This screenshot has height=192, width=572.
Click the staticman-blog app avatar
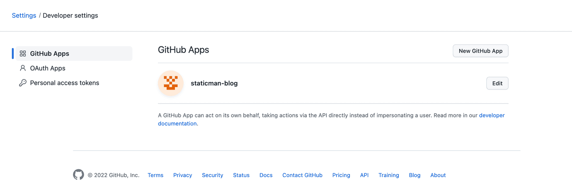[x=171, y=83]
